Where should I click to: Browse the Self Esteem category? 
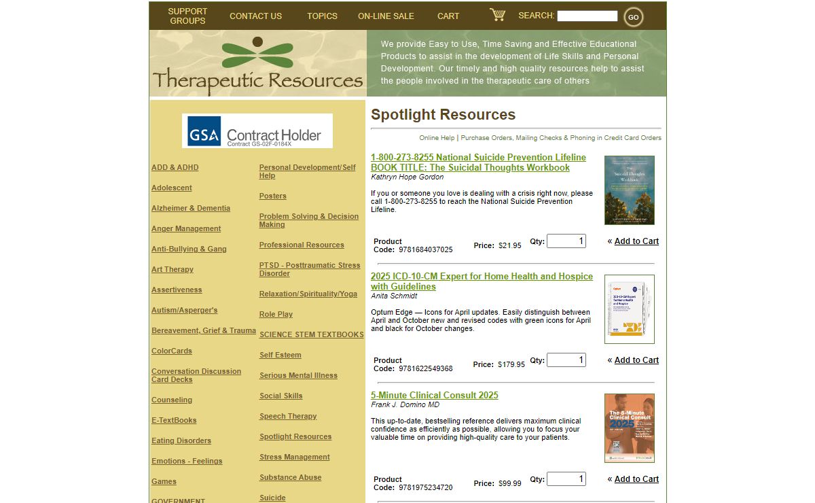coord(280,355)
